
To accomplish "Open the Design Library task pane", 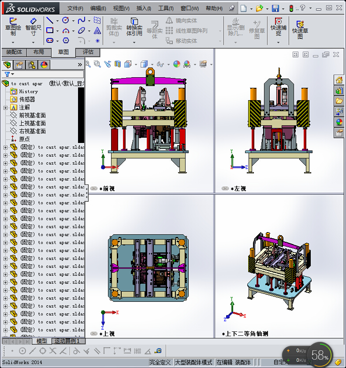I will click(339, 90).
